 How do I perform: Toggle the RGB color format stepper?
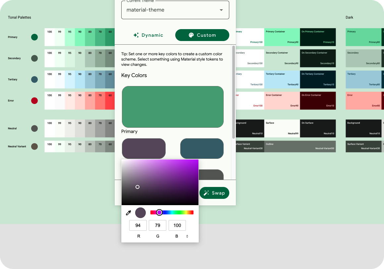tap(187, 236)
